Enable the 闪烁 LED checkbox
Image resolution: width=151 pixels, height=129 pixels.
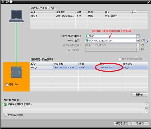(7, 85)
